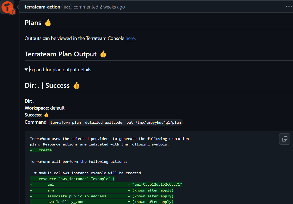Image resolution: width=293 pixels, height=204 pixels.
Task: Select the 'associate_public_ip_address' attribute line
Action: coord(102,196)
